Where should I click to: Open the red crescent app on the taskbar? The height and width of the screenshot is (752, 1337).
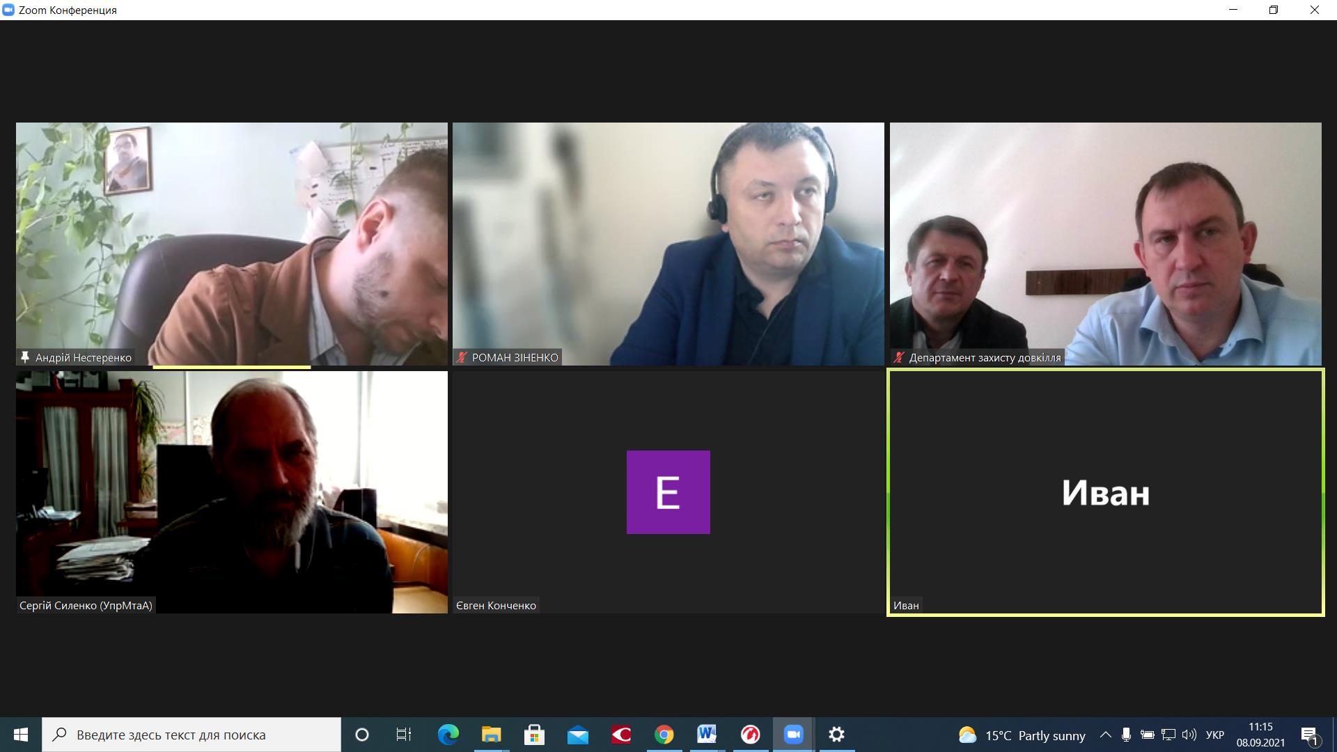[620, 735]
